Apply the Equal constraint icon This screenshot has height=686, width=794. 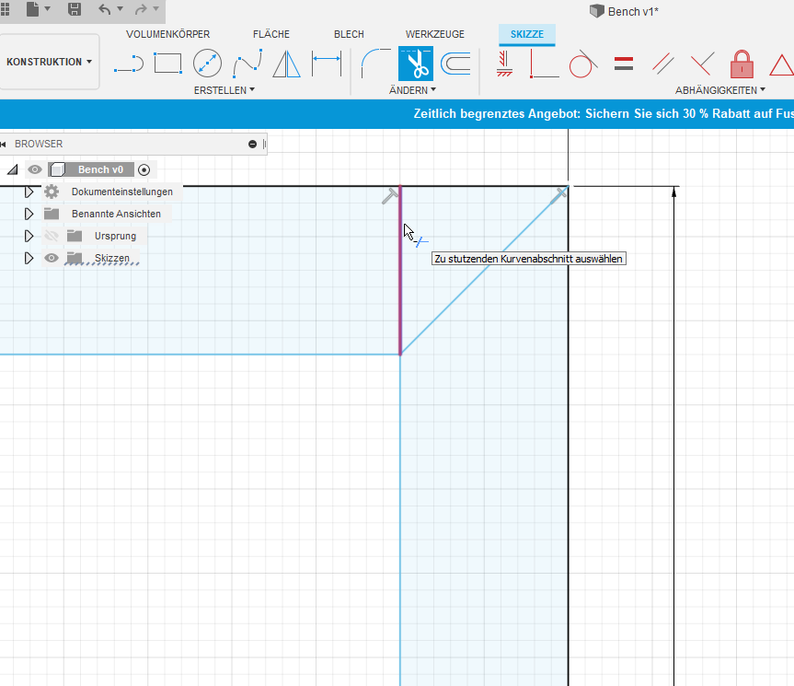[624, 64]
